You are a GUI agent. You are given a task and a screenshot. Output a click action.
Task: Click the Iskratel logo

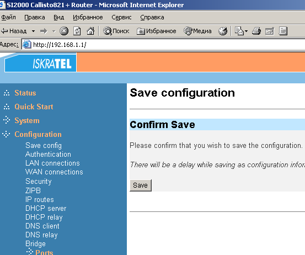[x=40, y=63]
